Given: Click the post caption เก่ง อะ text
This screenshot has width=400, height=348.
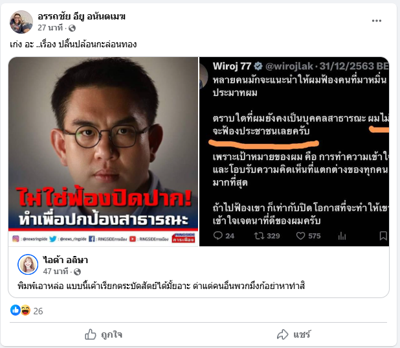Looking at the screenshot, I should tap(73, 45).
